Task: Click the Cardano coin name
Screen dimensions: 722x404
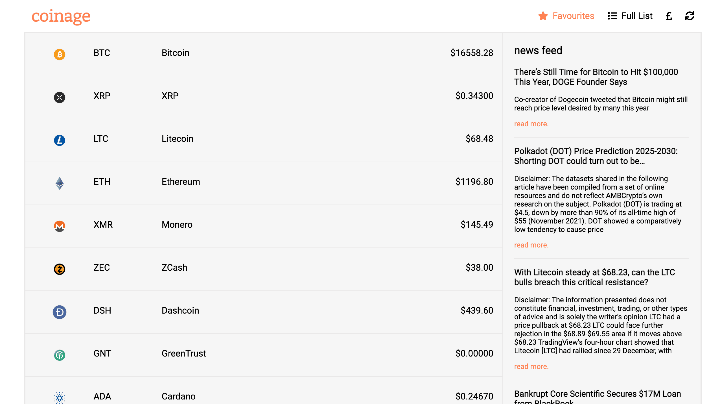Action: (x=178, y=396)
